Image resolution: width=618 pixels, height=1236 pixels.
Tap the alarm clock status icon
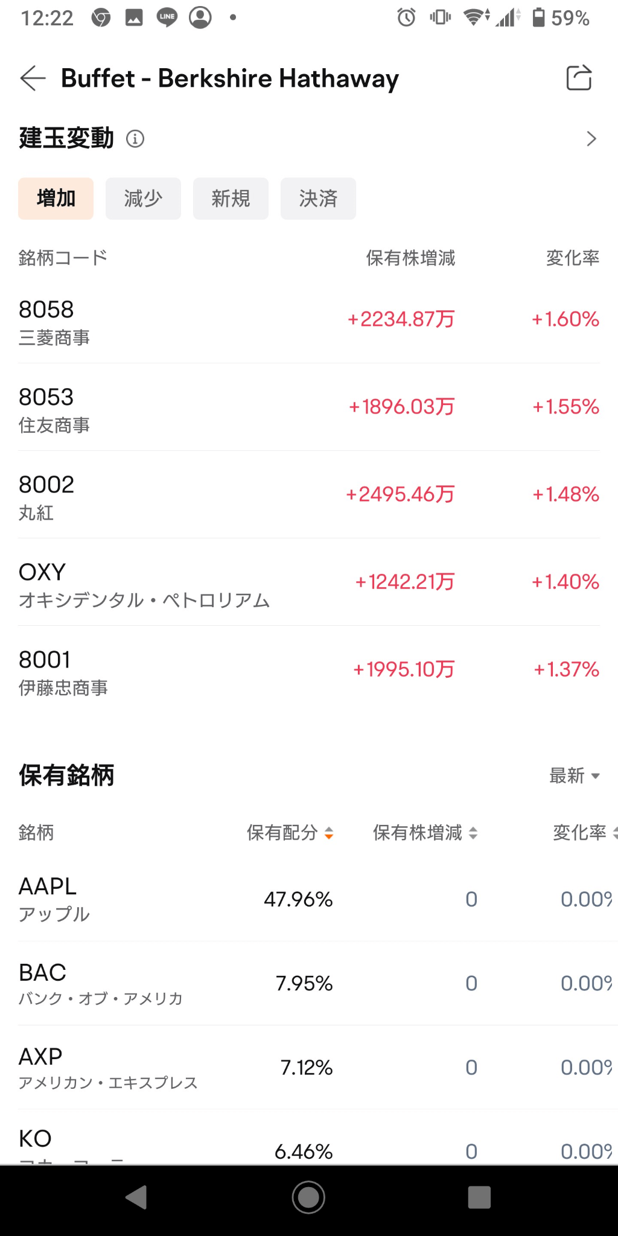click(x=406, y=18)
